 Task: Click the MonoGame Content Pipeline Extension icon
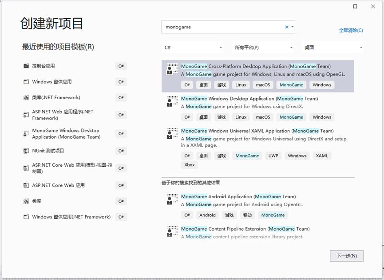pos(172,232)
